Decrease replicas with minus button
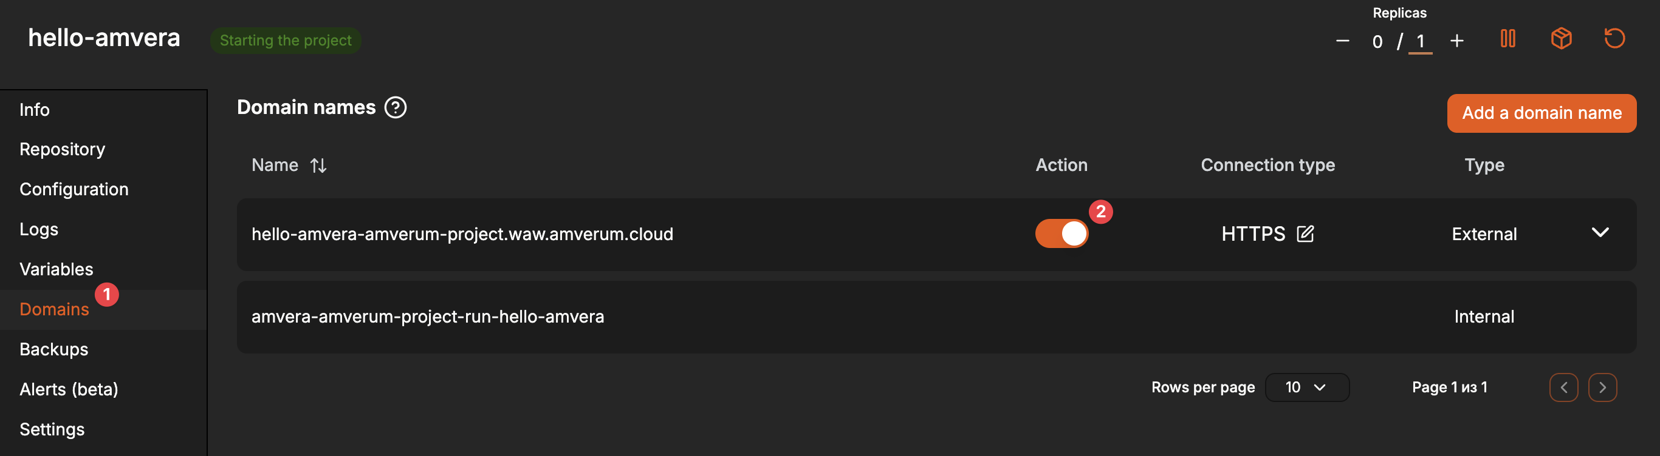The height and width of the screenshot is (456, 1660). 1342,41
